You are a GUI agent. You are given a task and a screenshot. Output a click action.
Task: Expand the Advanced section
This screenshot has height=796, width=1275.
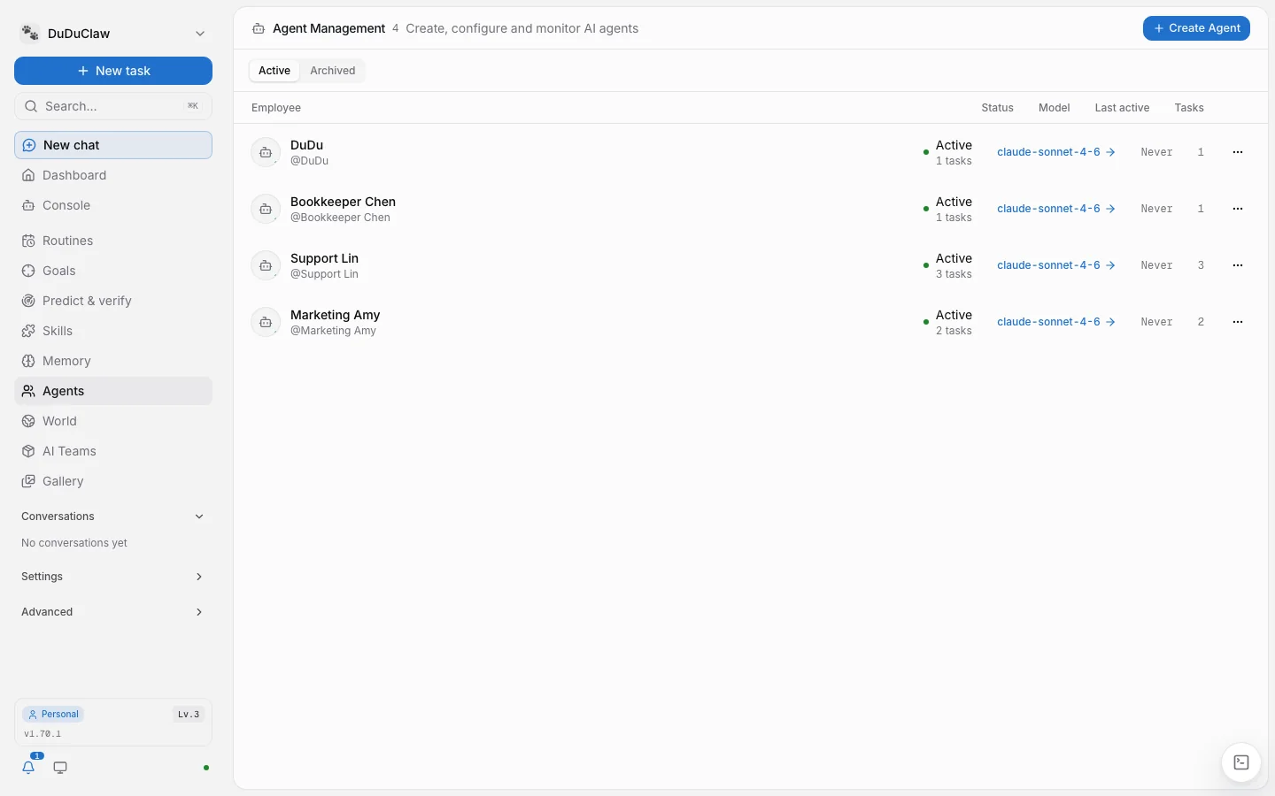point(113,612)
